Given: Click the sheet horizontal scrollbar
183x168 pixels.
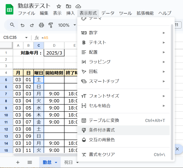Looking at the screenshot, I should click(x=45, y=155).
